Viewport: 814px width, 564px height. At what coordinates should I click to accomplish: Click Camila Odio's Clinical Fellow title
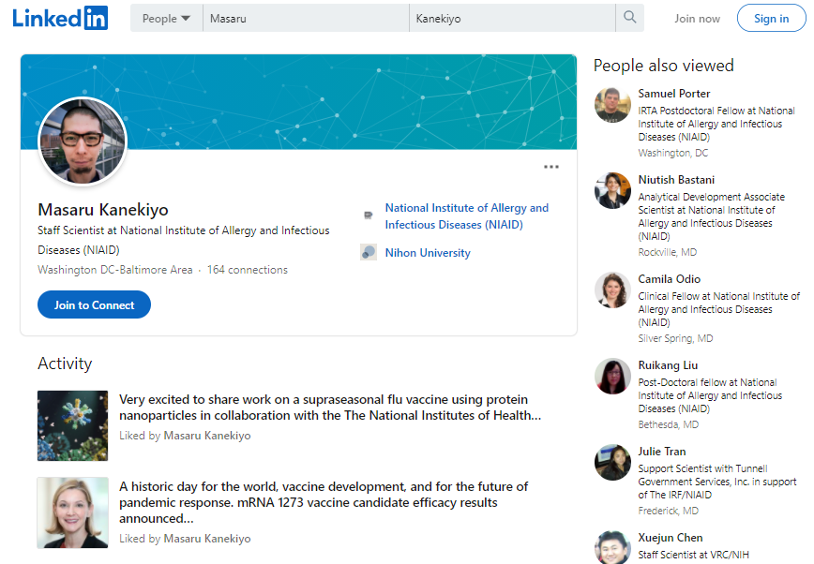(x=719, y=309)
